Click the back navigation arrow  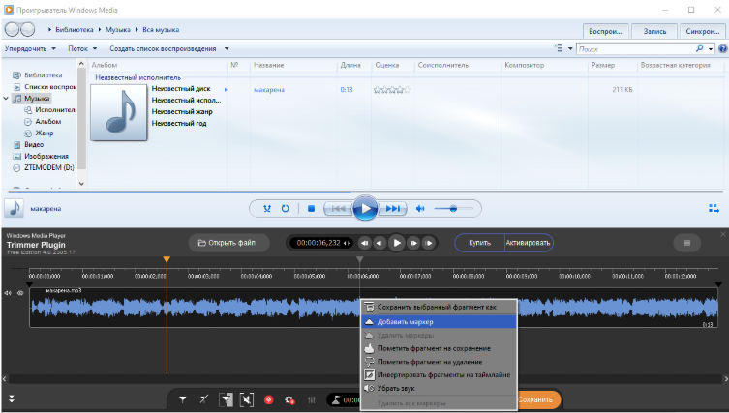tap(12, 30)
